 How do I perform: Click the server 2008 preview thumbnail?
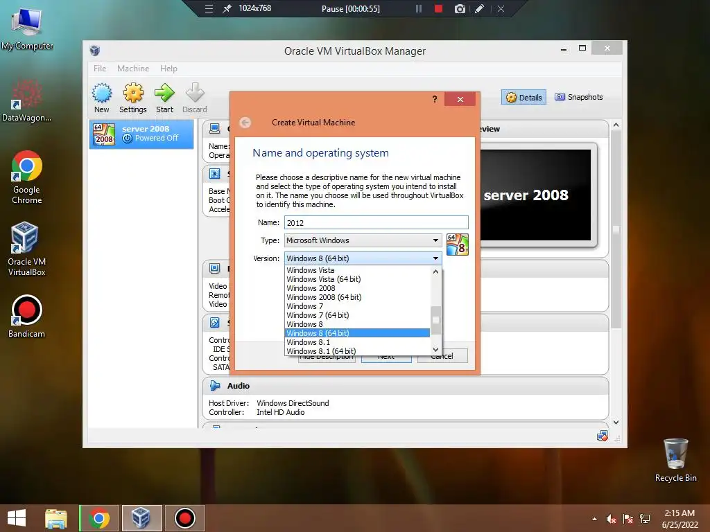coord(536,195)
